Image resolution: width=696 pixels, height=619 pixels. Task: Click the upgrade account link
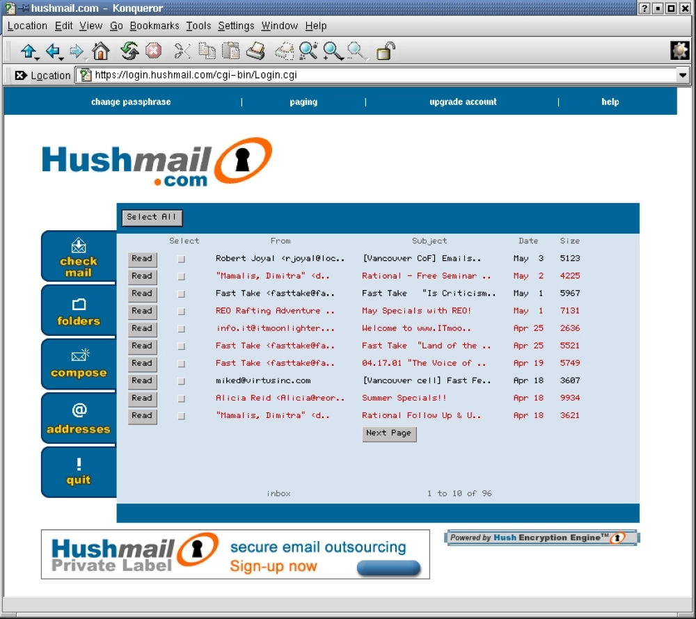[x=462, y=102]
